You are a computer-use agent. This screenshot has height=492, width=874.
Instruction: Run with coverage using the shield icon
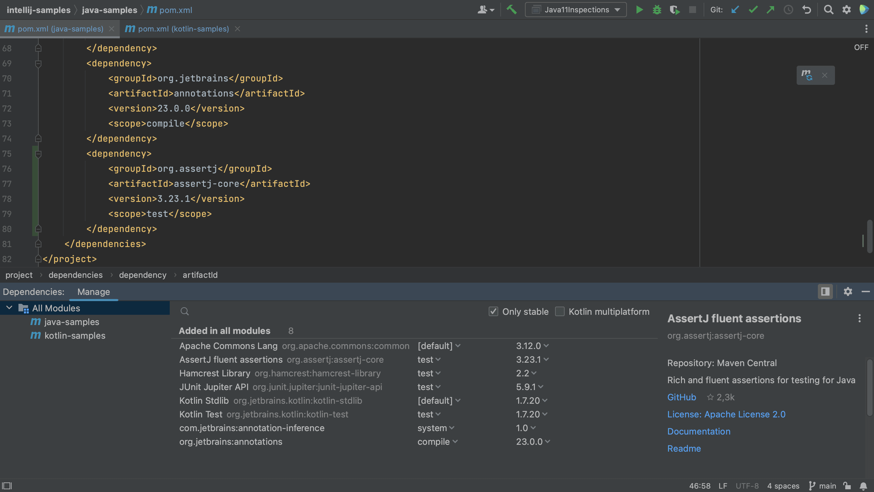click(674, 10)
